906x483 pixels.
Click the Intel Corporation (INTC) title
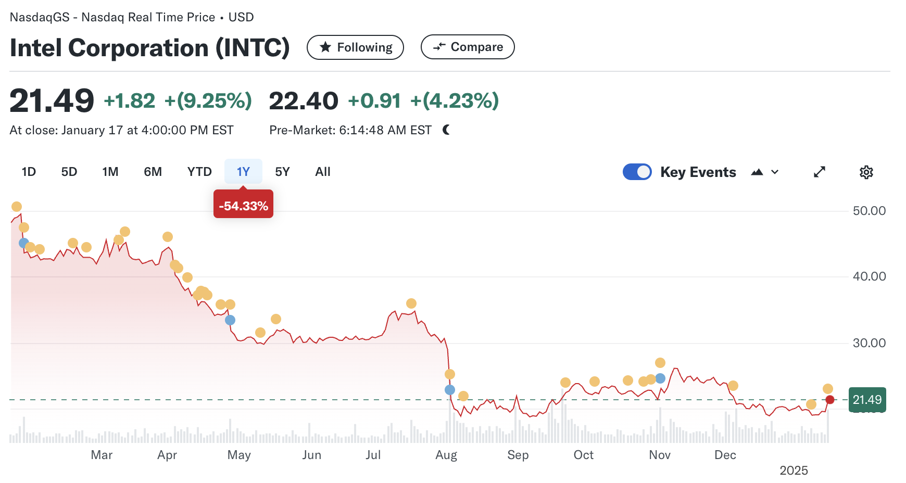[x=149, y=48]
